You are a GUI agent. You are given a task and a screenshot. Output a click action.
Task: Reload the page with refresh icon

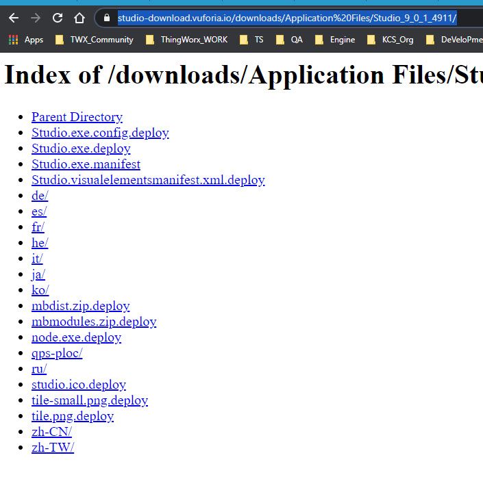[58, 18]
